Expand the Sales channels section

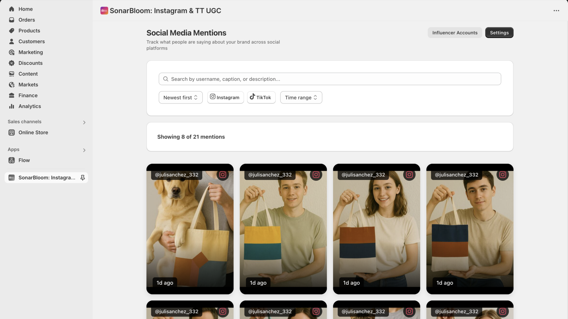click(84, 122)
